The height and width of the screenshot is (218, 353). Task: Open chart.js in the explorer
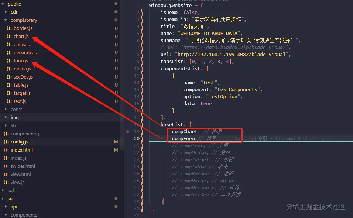pos(21,36)
